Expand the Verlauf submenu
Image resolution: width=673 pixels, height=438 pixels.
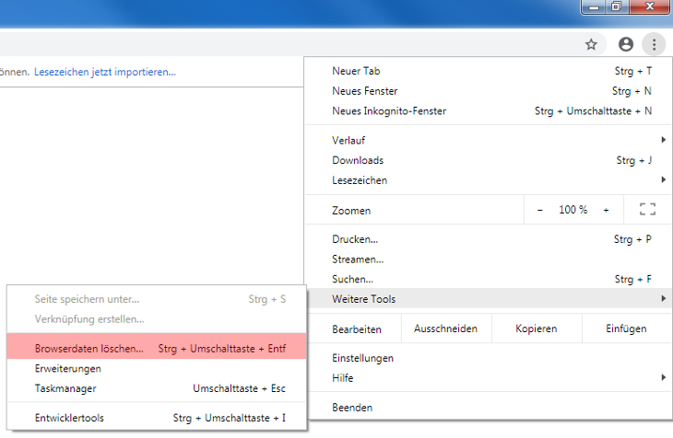click(x=489, y=140)
